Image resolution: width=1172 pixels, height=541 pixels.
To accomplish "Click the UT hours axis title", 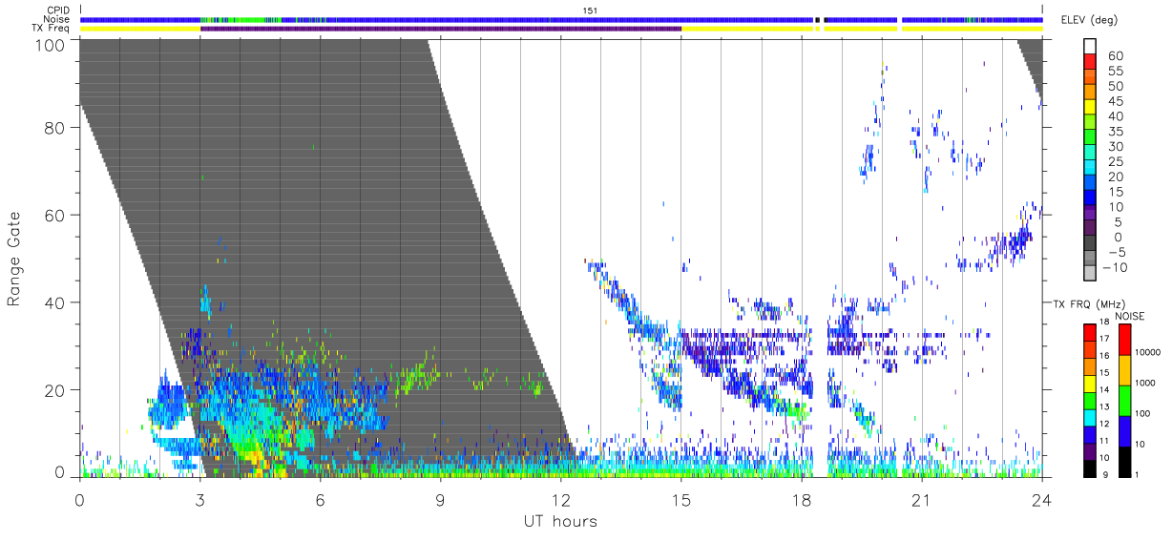I will (x=561, y=522).
